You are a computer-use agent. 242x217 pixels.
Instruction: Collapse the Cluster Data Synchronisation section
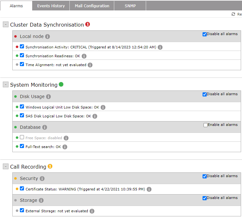(6, 25)
